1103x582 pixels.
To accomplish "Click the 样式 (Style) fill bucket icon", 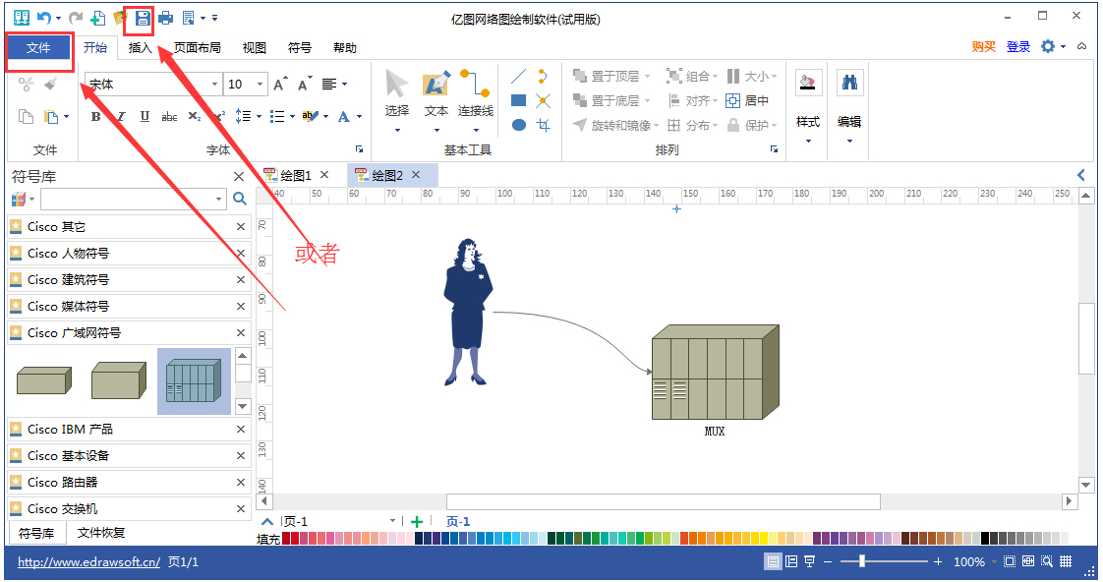I will (x=807, y=83).
